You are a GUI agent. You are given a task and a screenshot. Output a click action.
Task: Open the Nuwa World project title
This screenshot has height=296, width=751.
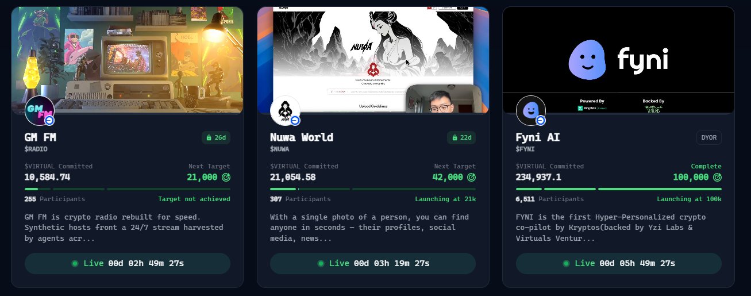point(302,137)
